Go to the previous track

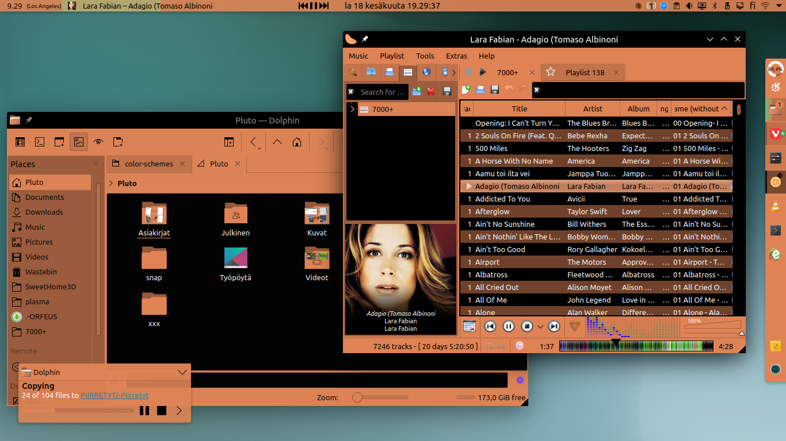pos(490,326)
